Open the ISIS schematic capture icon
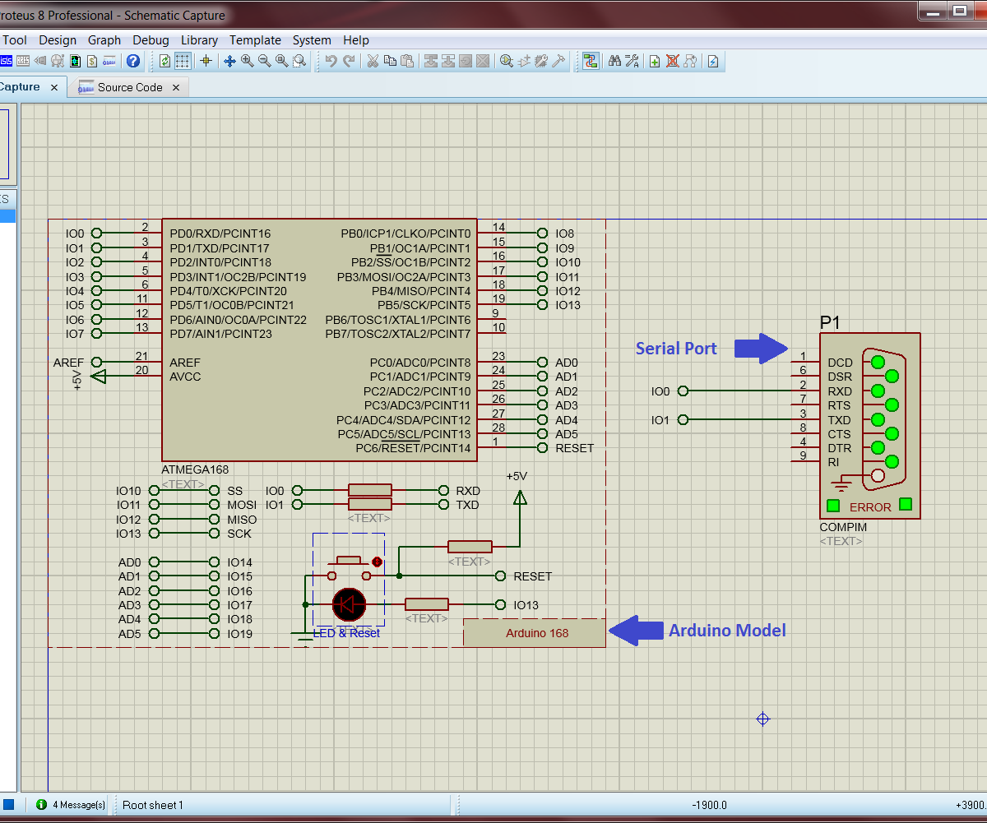Image resolution: width=987 pixels, height=823 pixels. click(7, 60)
